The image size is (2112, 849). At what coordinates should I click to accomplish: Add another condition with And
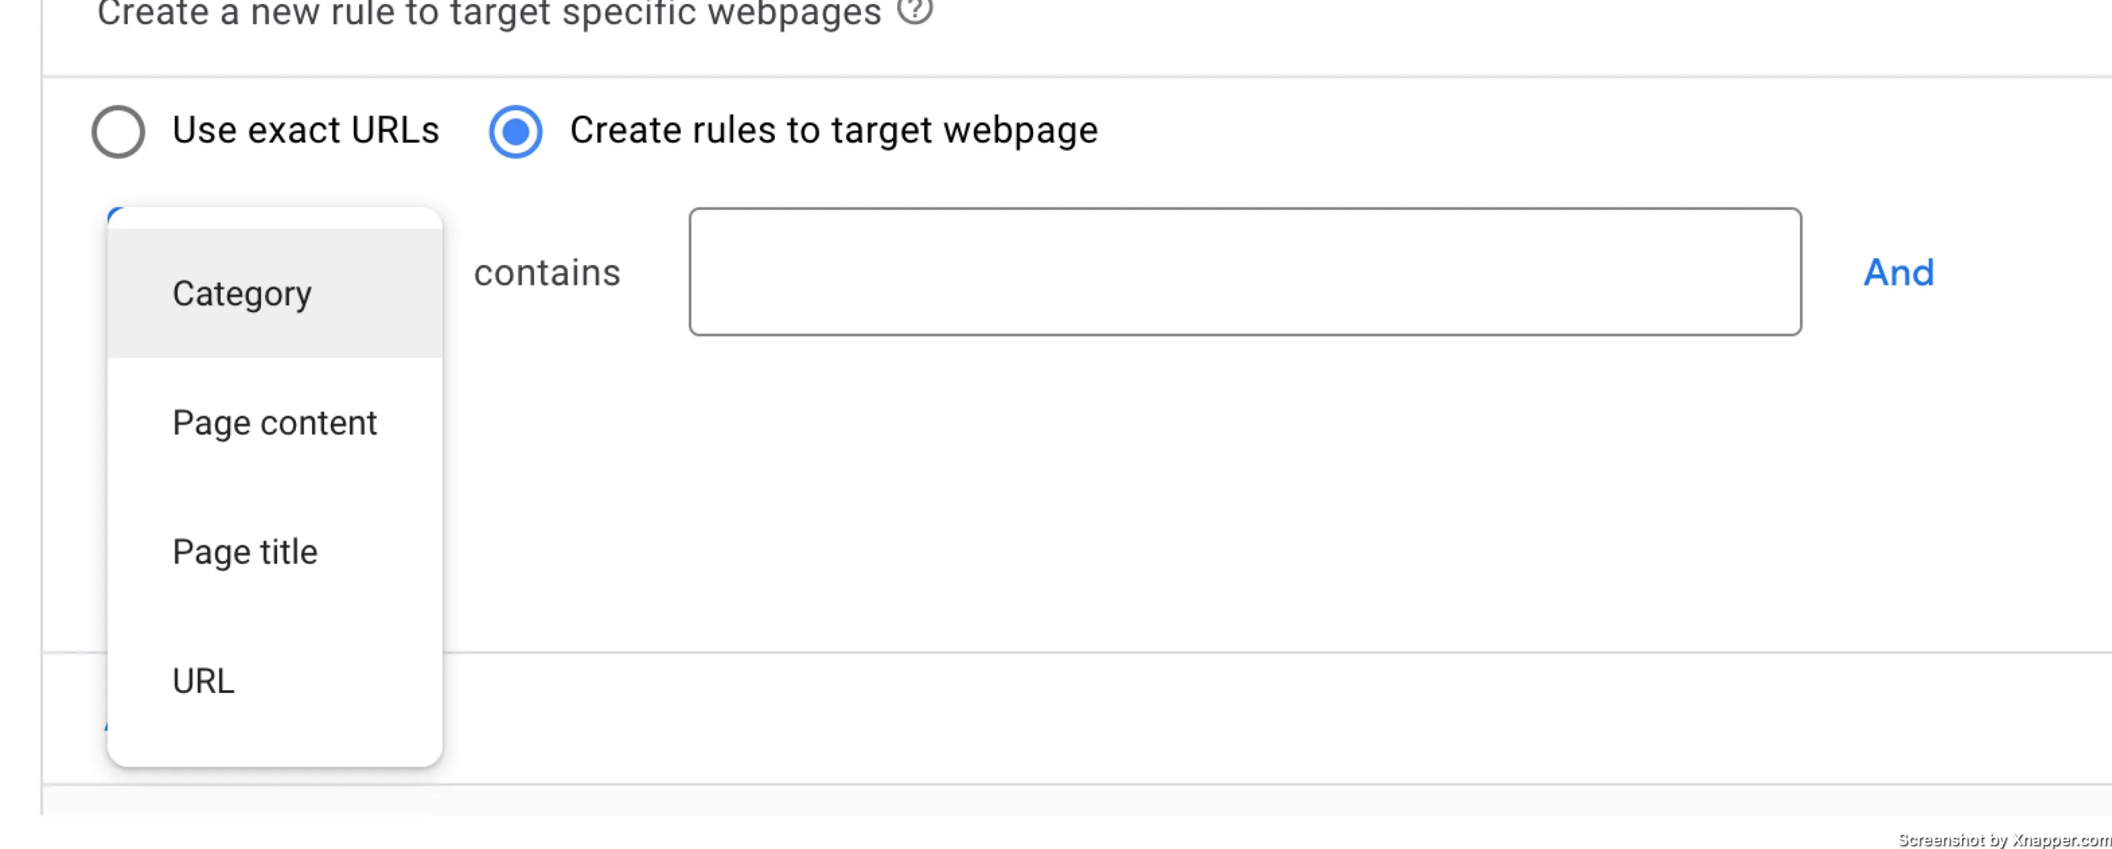[1899, 272]
